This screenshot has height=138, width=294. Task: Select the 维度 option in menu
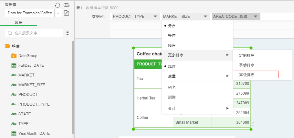point(172,66)
